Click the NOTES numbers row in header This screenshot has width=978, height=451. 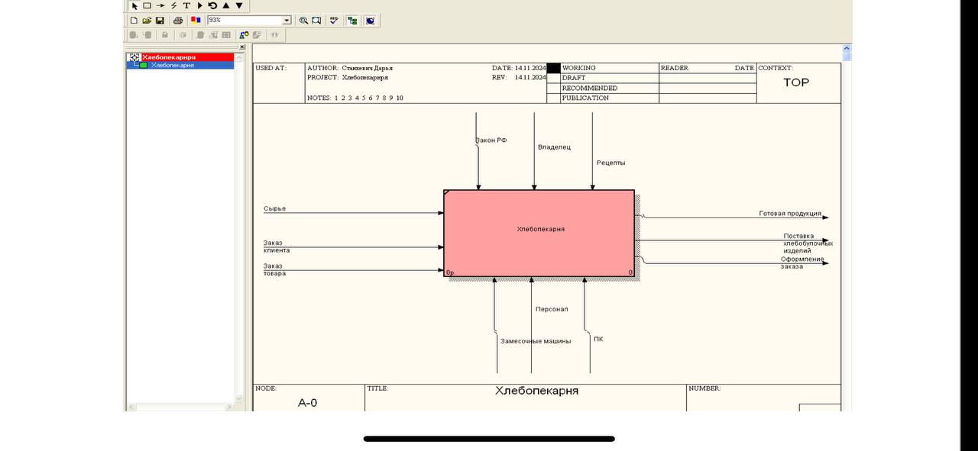click(x=355, y=98)
